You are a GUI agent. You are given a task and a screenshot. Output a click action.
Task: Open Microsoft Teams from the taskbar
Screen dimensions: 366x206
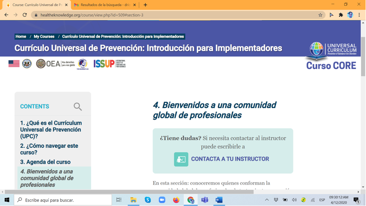205,200
